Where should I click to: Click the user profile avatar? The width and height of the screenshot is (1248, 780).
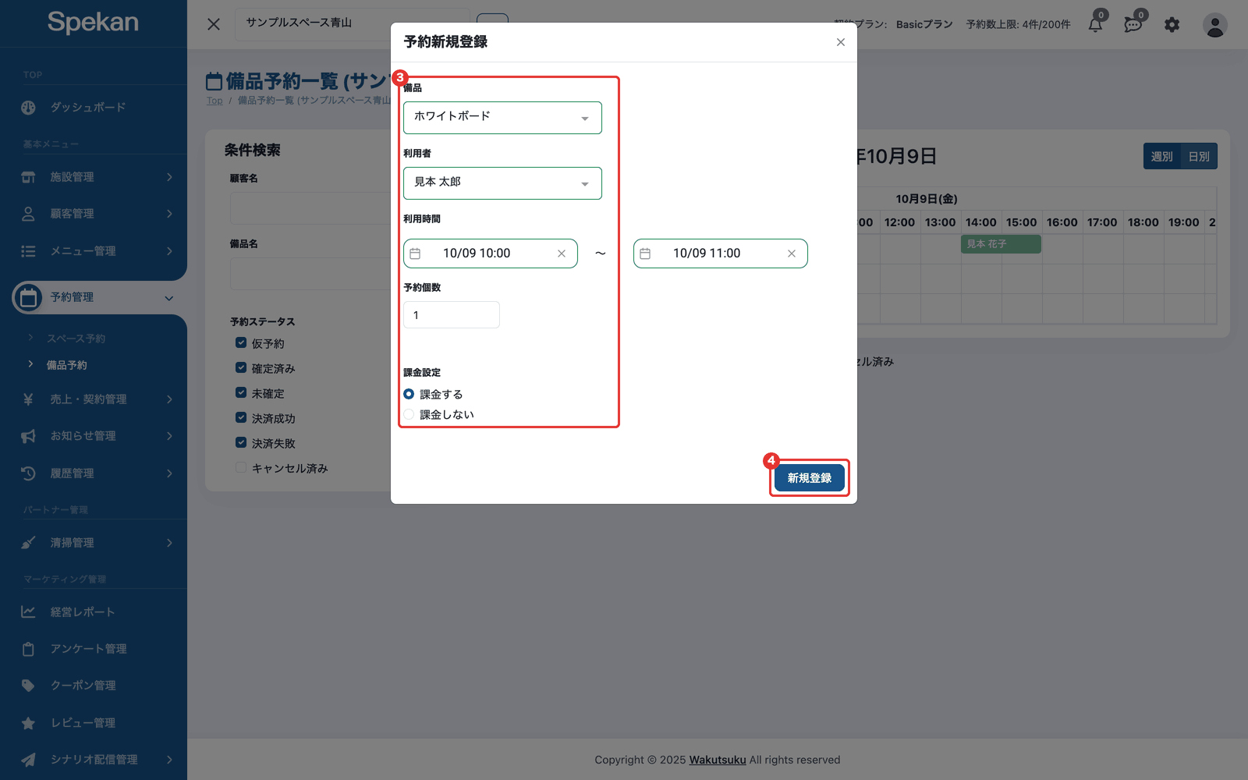1214,25
